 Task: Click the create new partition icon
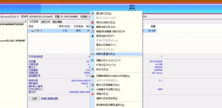coord(93,14)
